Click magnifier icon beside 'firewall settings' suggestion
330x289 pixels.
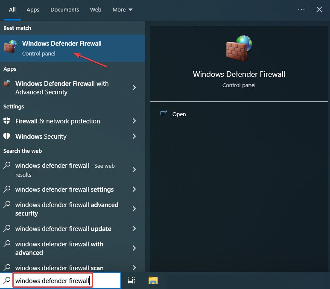[x=7, y=189]
